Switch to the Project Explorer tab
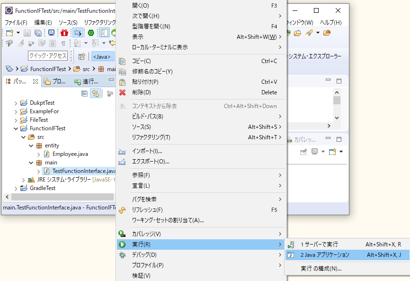The height and width of the screenshot is (281, 410). [x=54, y=82]
